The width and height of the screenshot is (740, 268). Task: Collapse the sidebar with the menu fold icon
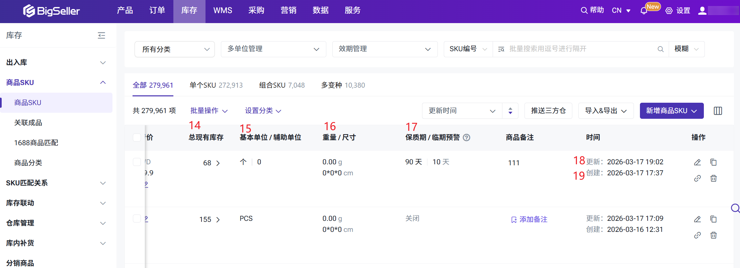pyautogui.click(x=101, y=35)
